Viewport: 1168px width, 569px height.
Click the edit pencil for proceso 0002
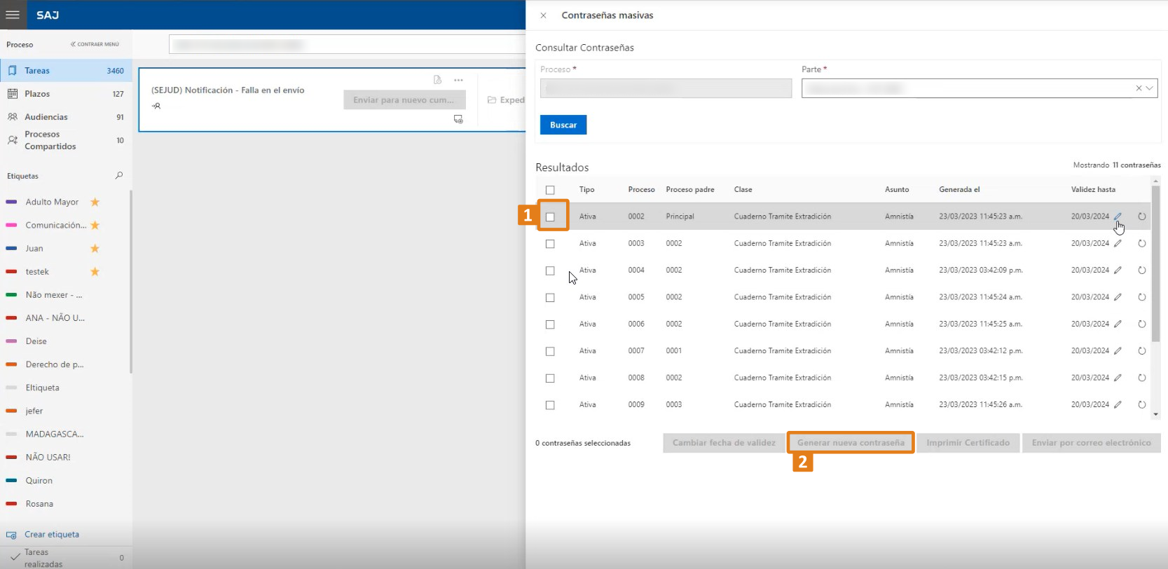[x=1118, y=217]
